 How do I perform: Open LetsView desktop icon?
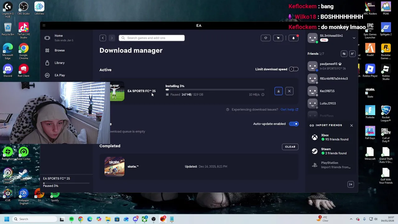click(x=39, y=9)
